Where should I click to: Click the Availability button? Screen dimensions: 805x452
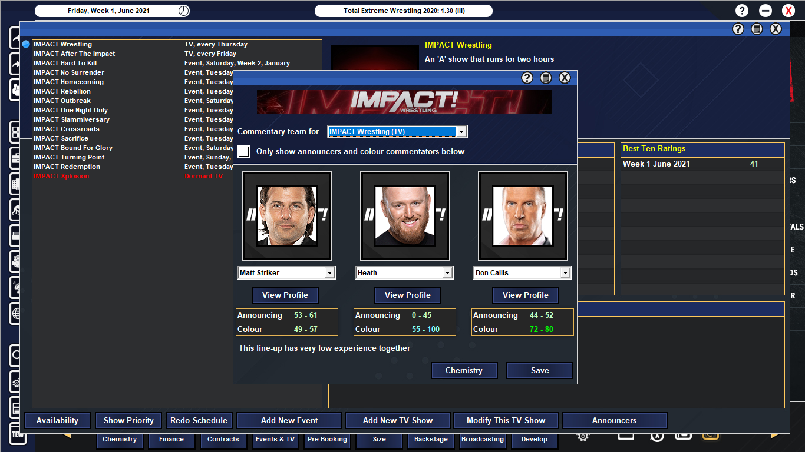(58, 420)
